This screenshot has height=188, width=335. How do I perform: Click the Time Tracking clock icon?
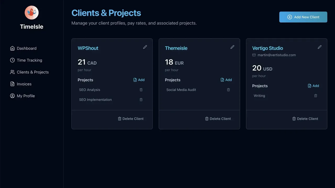point(12,60)
